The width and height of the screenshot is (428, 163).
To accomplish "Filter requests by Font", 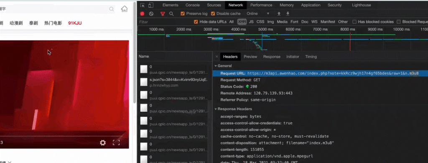I will 294,22.
